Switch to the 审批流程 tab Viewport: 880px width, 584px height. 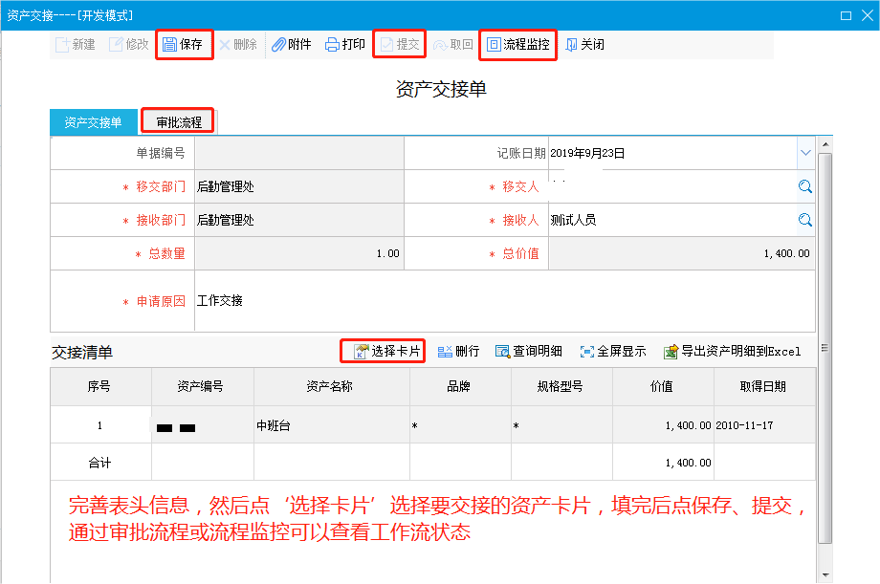(x=179, y=122)
